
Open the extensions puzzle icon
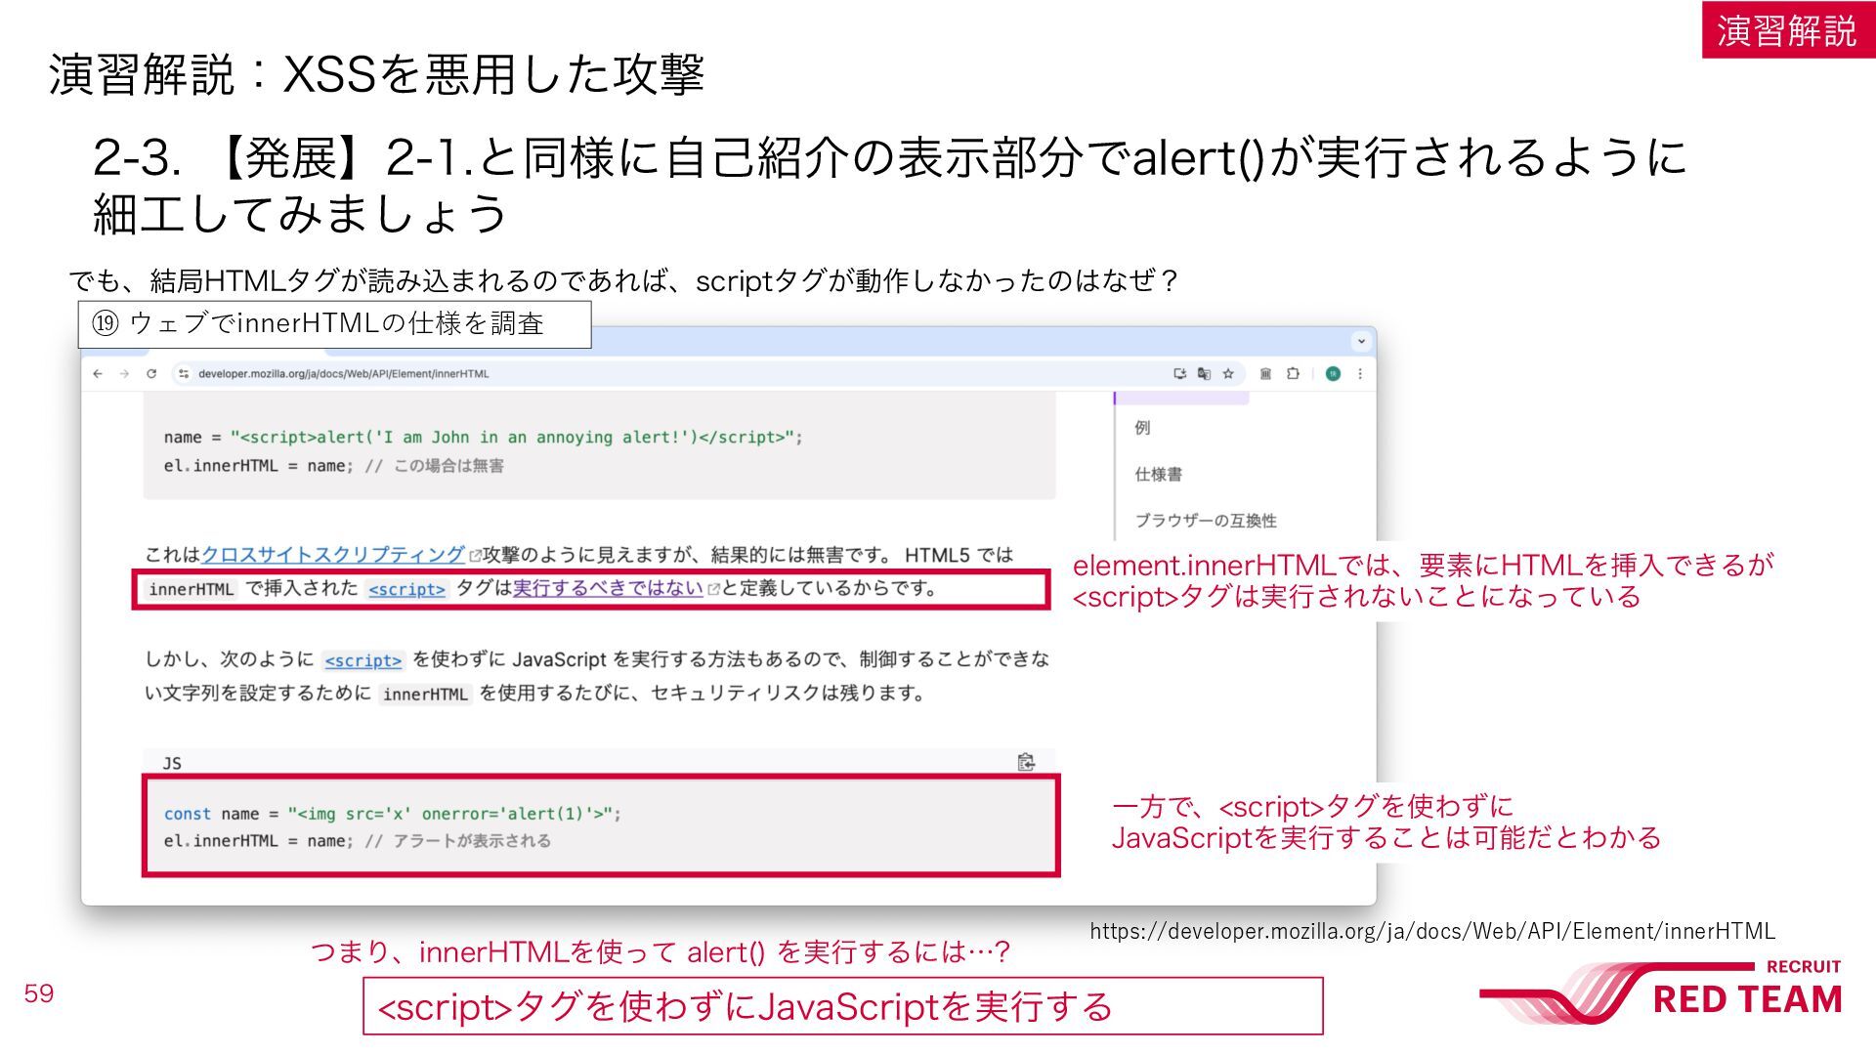click(x=1293, y=373)
